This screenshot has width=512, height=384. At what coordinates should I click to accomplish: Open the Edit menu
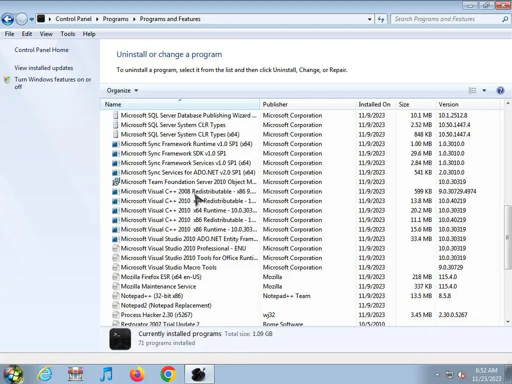pos(27,34)
